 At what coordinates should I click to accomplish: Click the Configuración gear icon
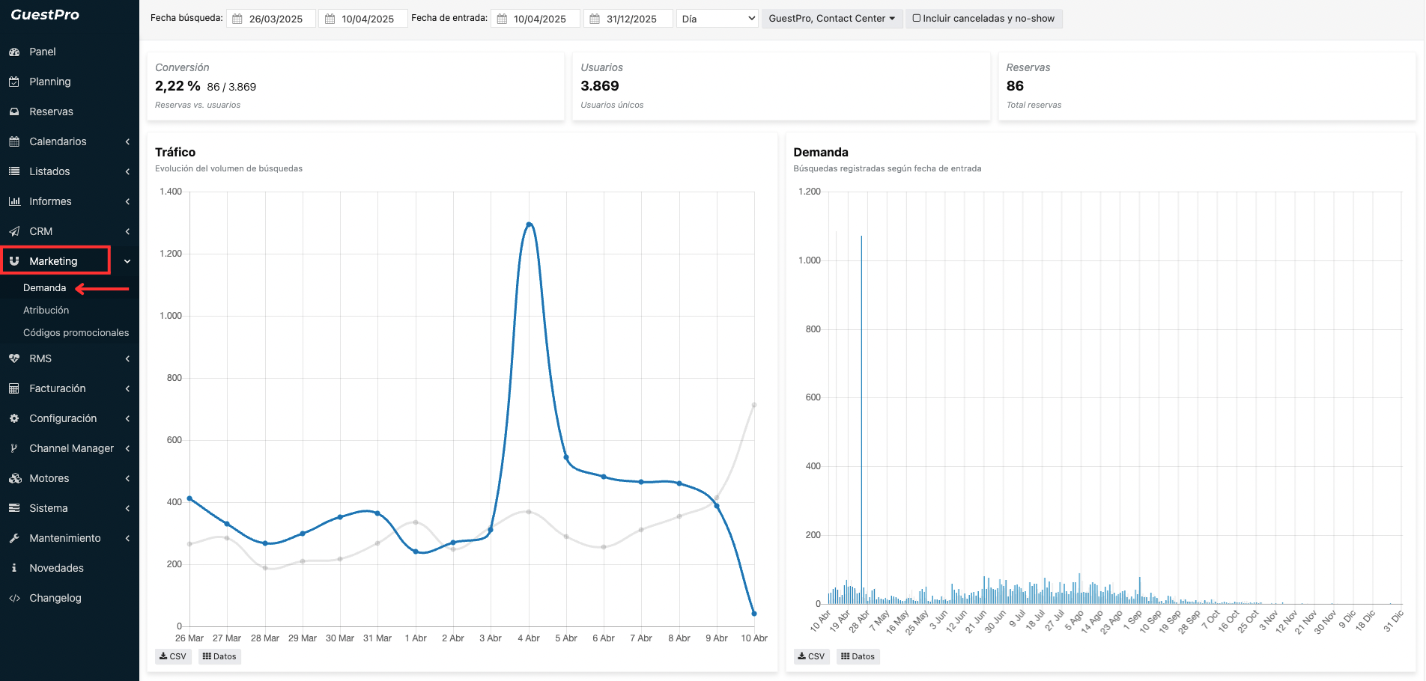(14, 418)
